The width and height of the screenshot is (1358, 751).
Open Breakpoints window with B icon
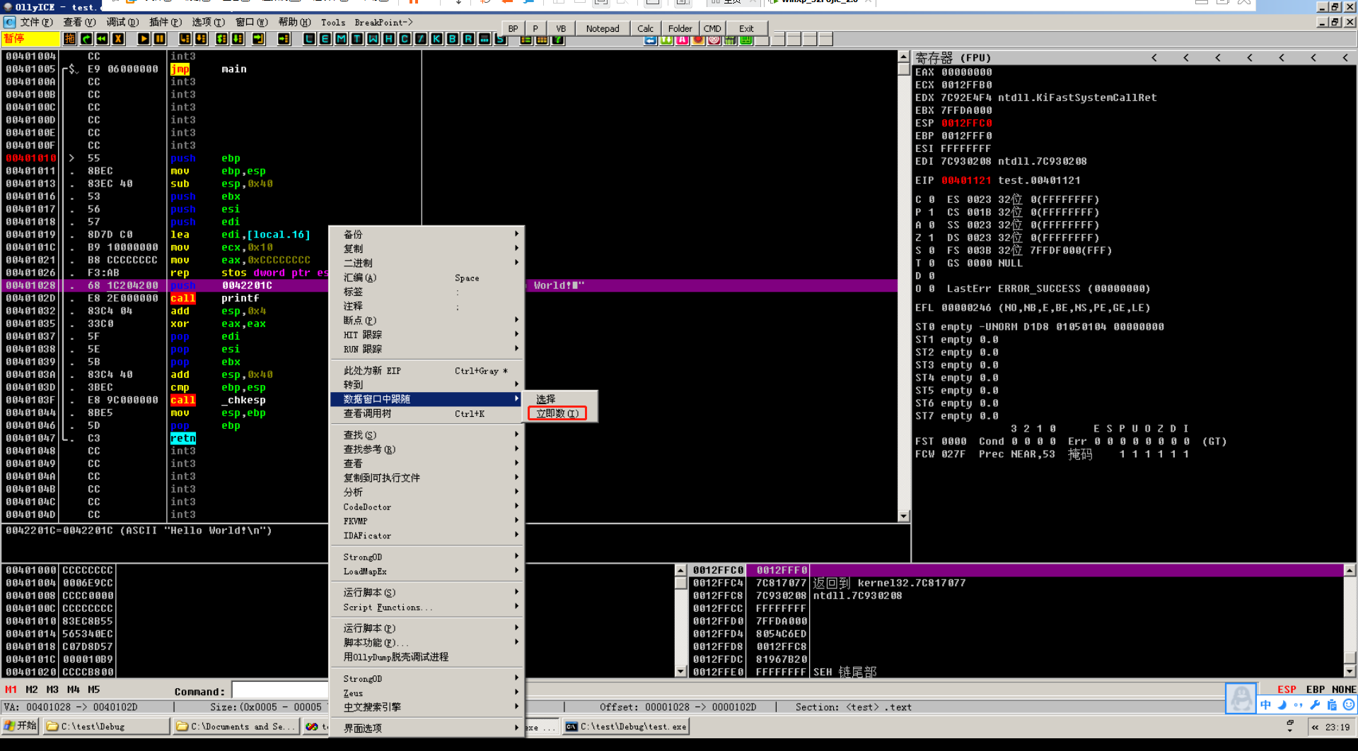pyautogui.click(x=453, y=39)
